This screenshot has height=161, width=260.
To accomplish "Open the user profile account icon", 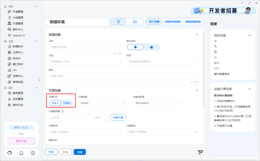I will click(x=33, y=153).
